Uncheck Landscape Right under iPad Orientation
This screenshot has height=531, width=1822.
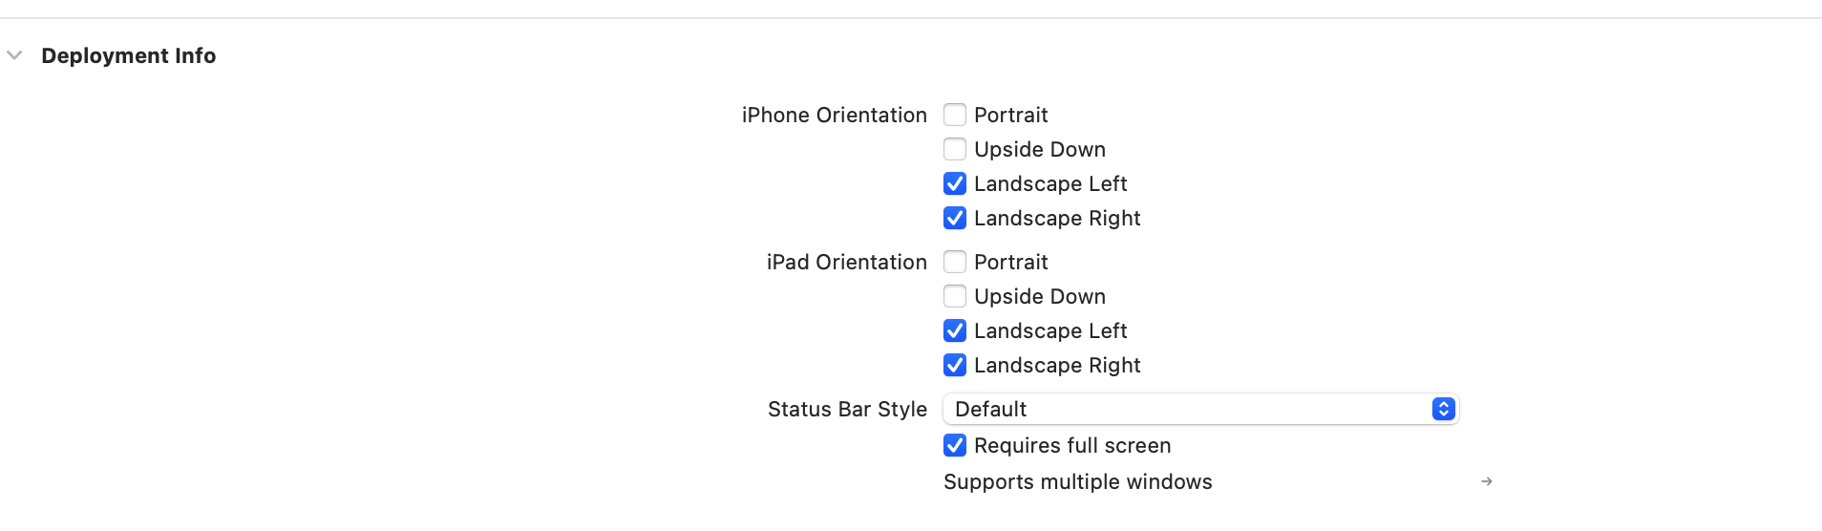[955, 365]
